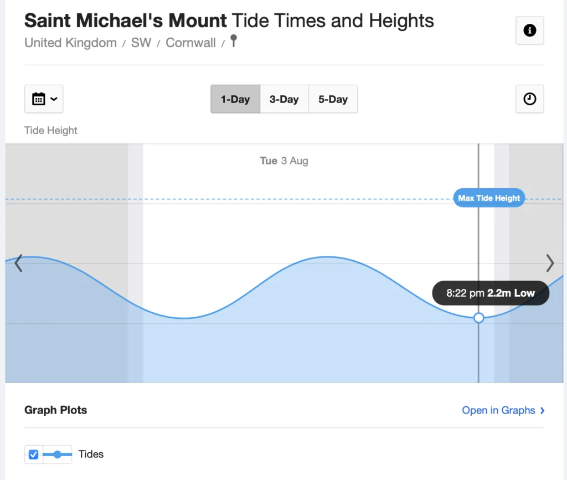567x480 pixels.
Task: Open the United Kingdom breadcrumb link
Action: click(x=70, y=43)
